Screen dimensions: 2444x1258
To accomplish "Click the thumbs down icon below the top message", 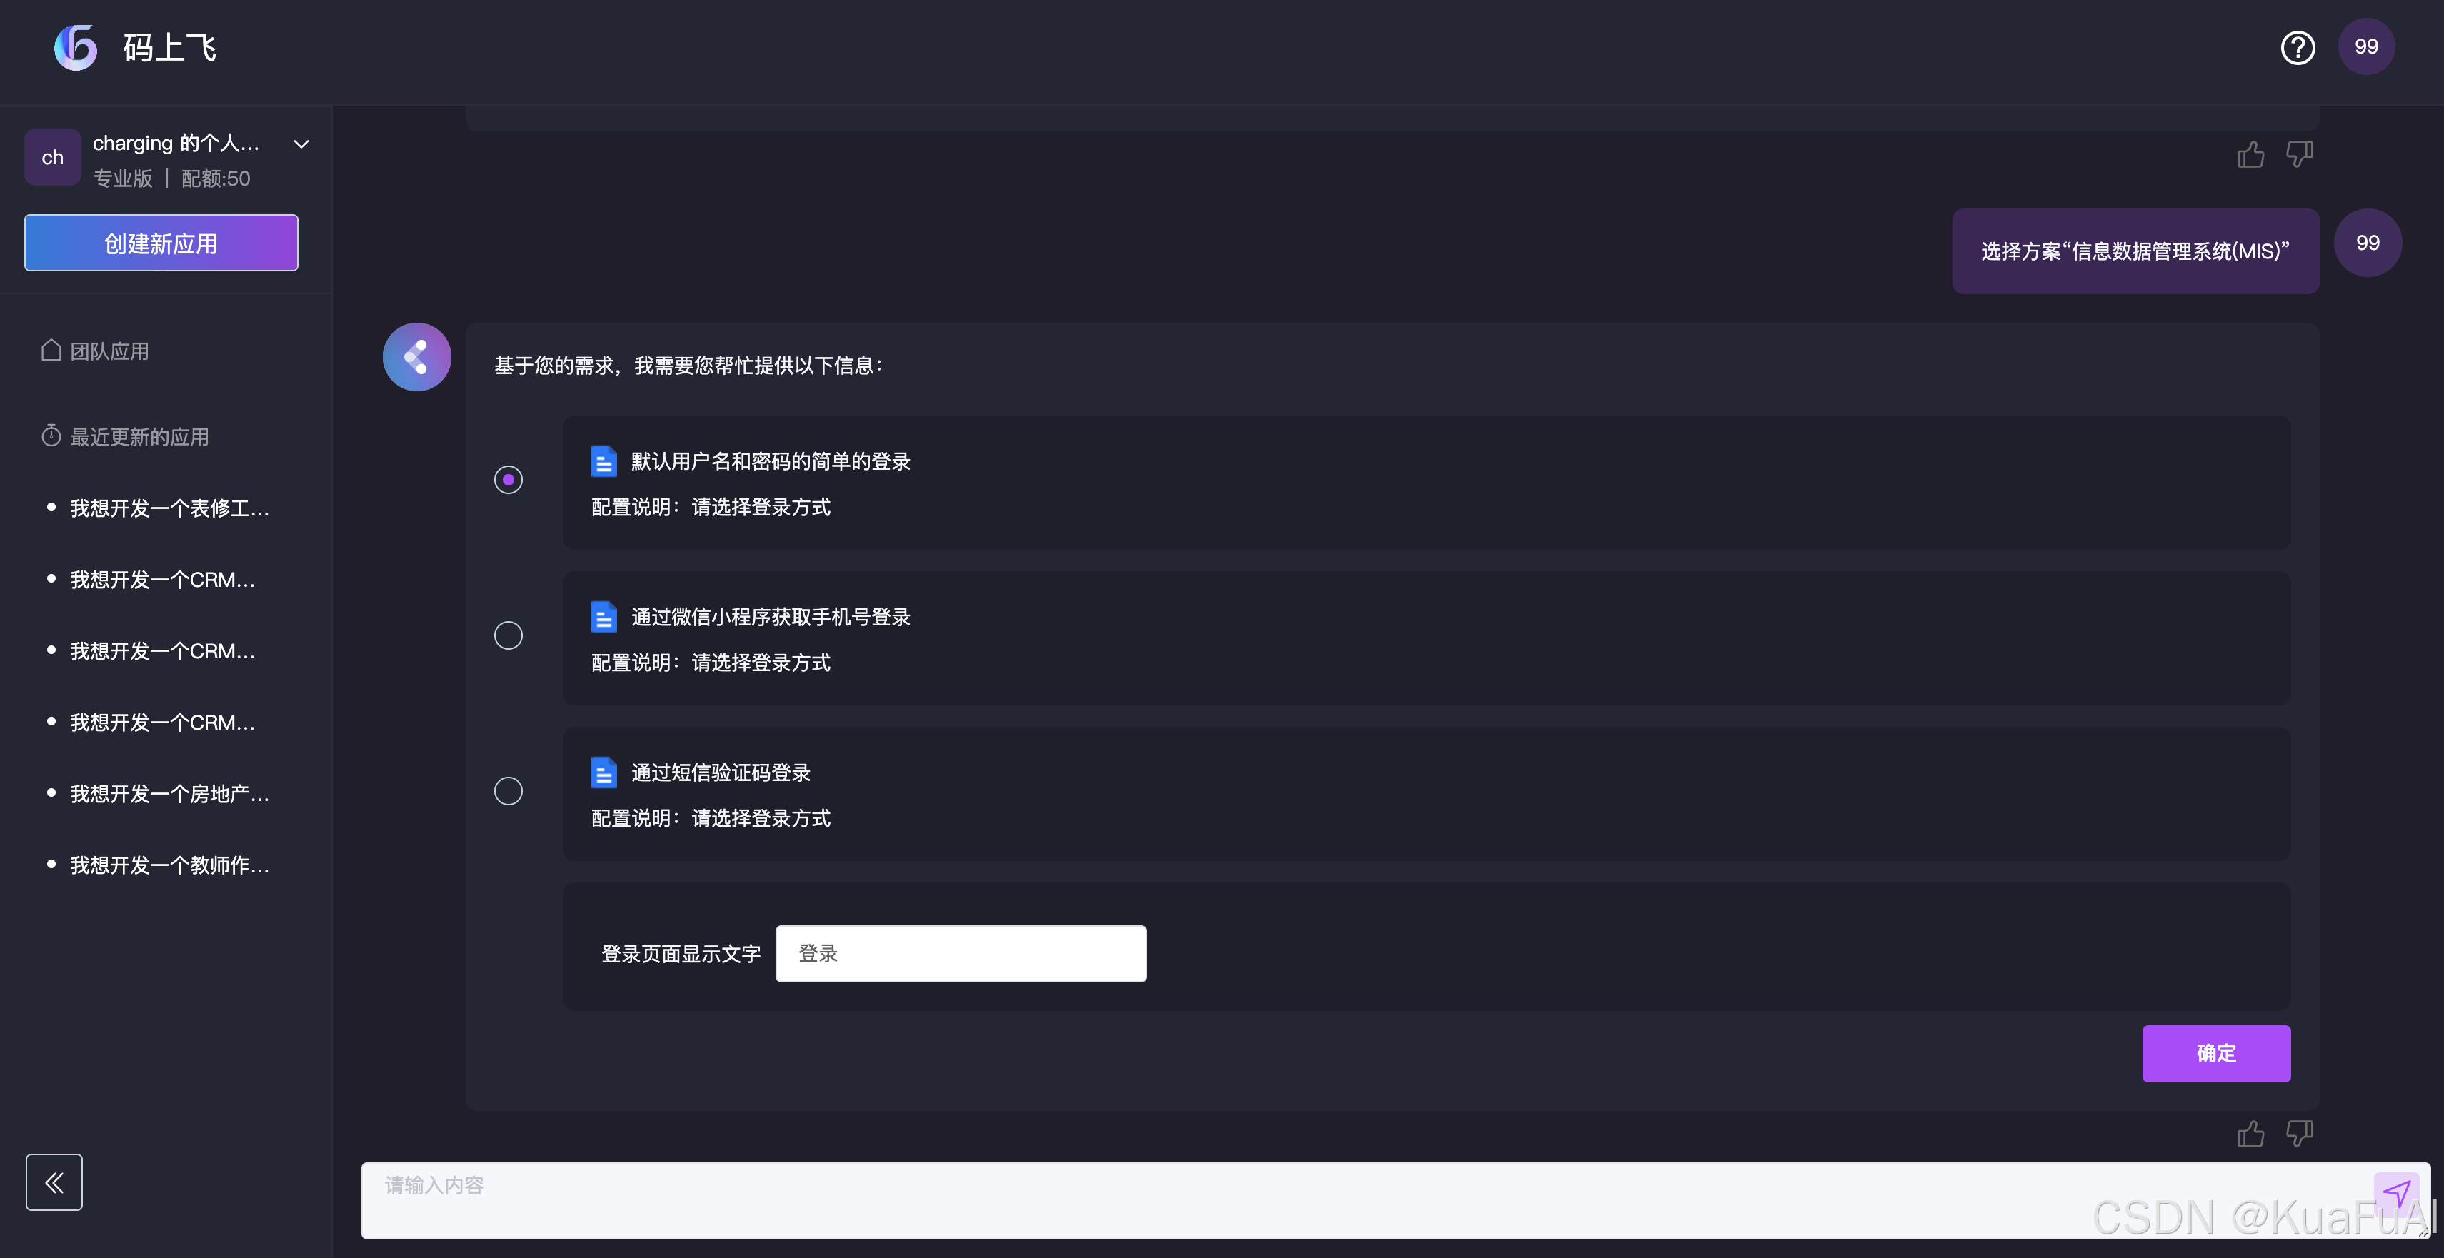I will coord(2299,155).
